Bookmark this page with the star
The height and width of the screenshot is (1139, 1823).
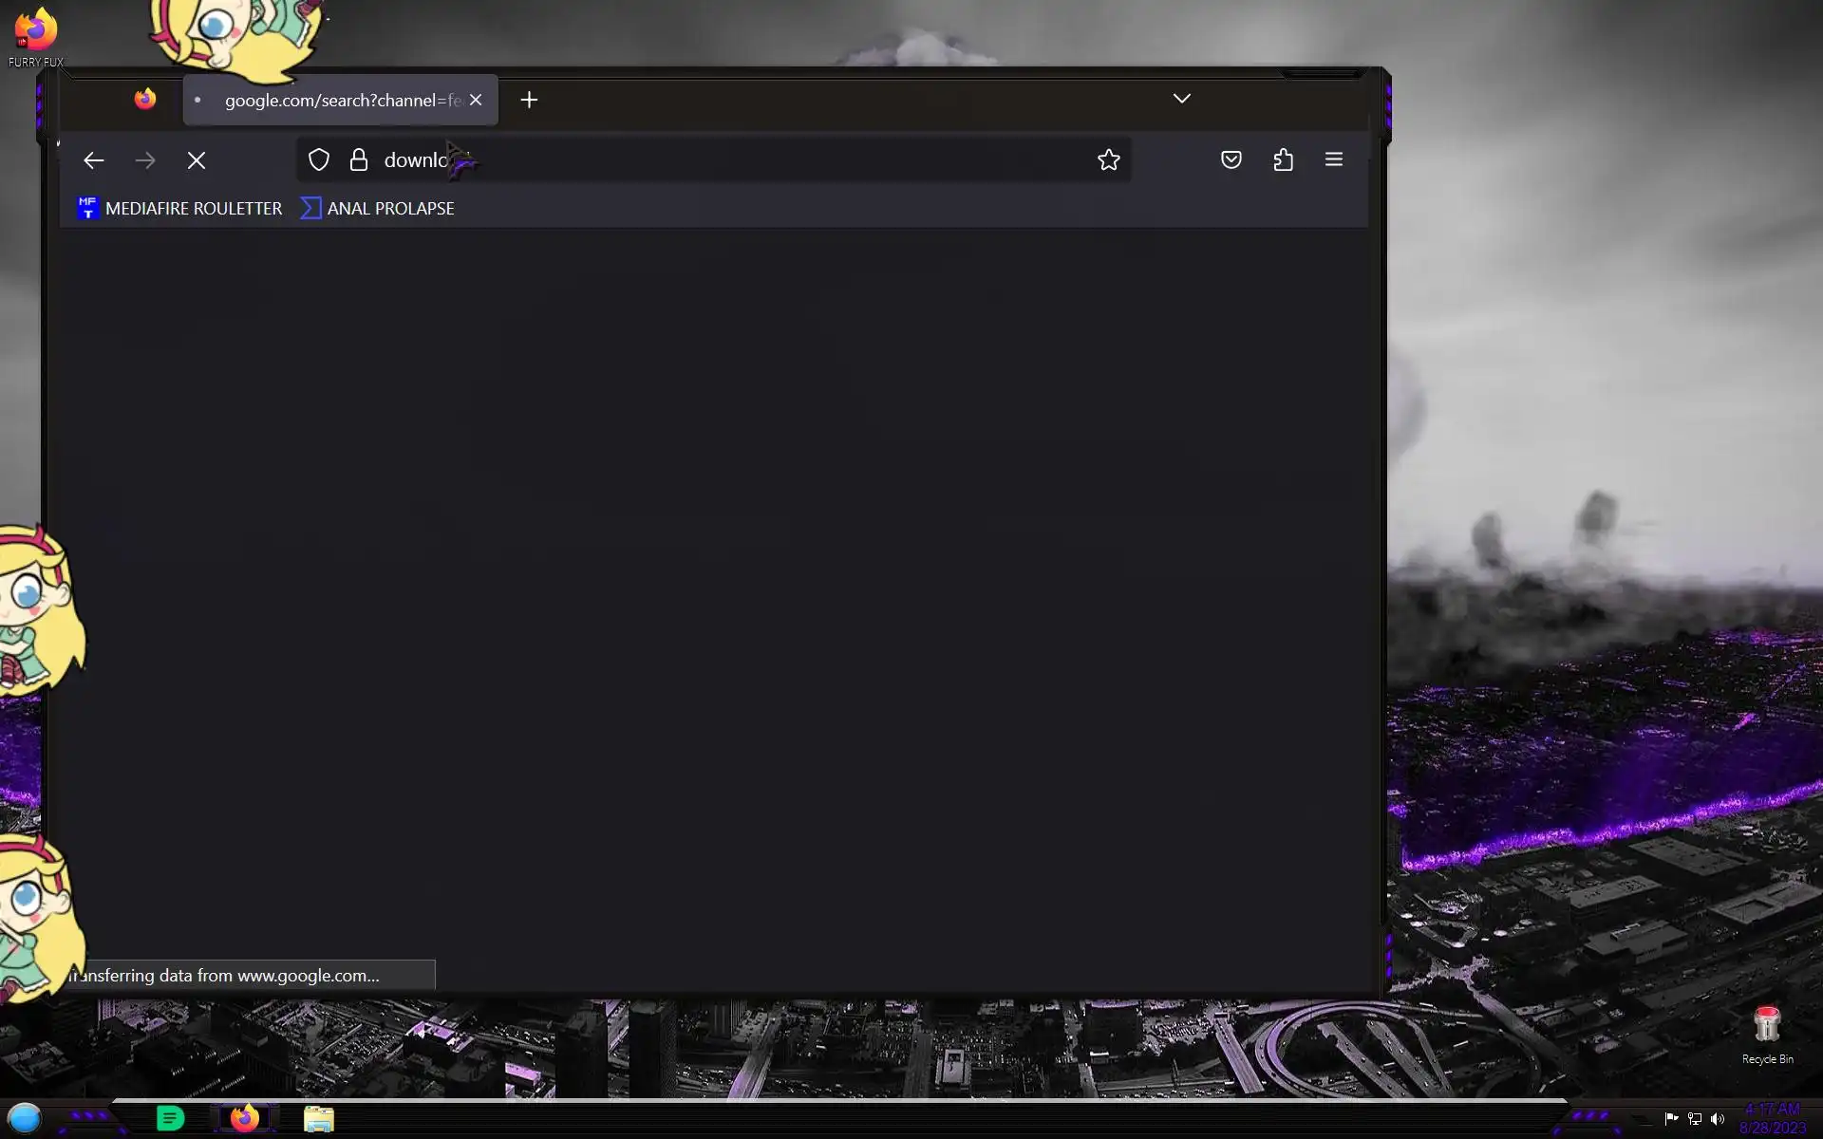point(1108,160)
